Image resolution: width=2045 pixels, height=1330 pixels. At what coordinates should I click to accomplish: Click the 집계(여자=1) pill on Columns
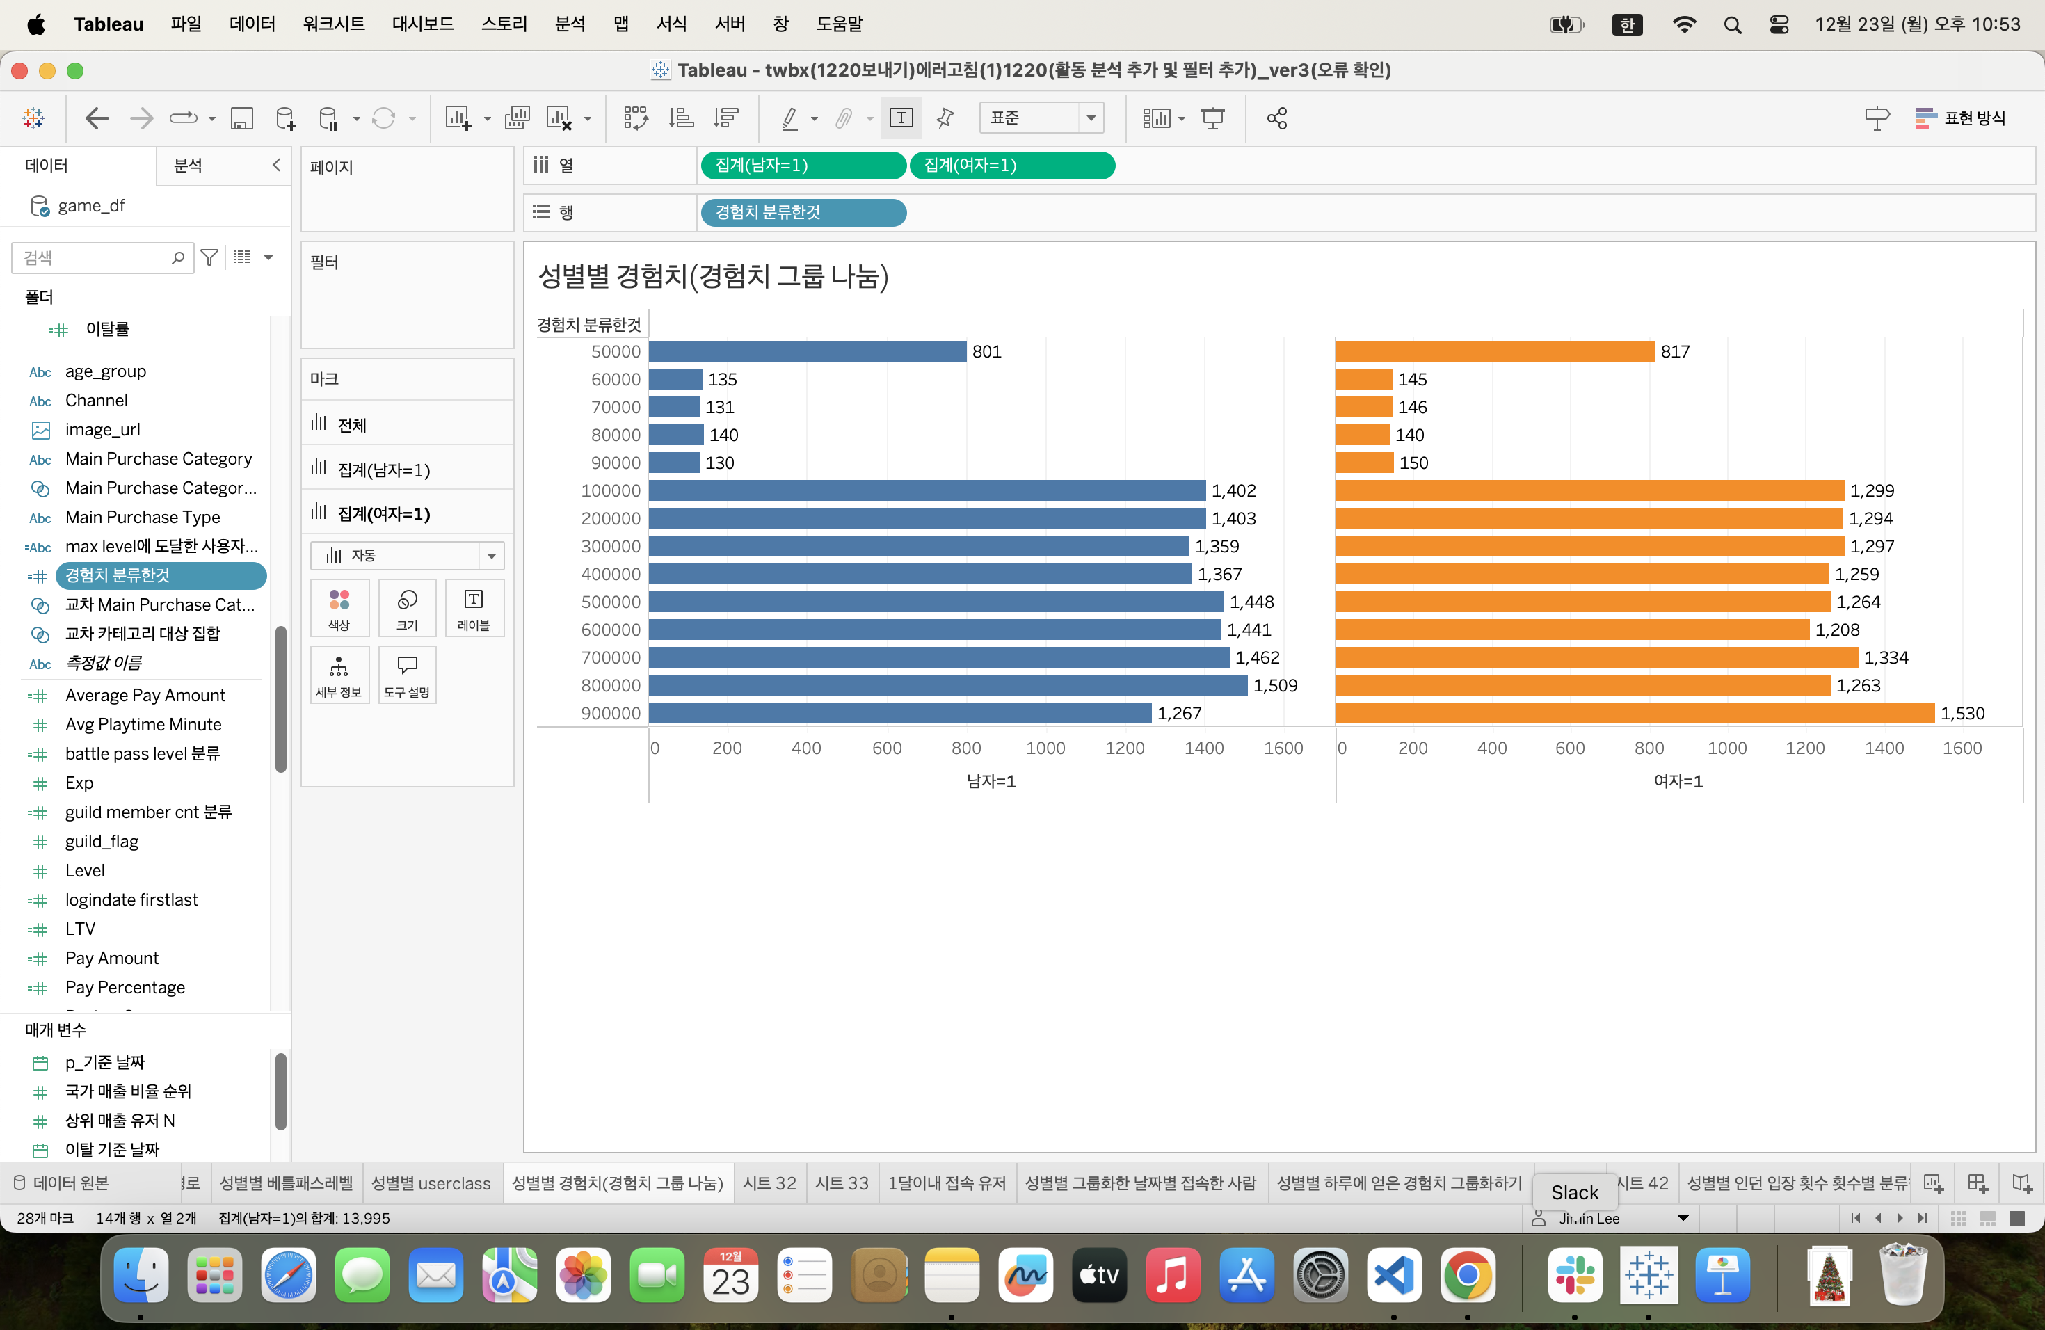click(1012, 165)
